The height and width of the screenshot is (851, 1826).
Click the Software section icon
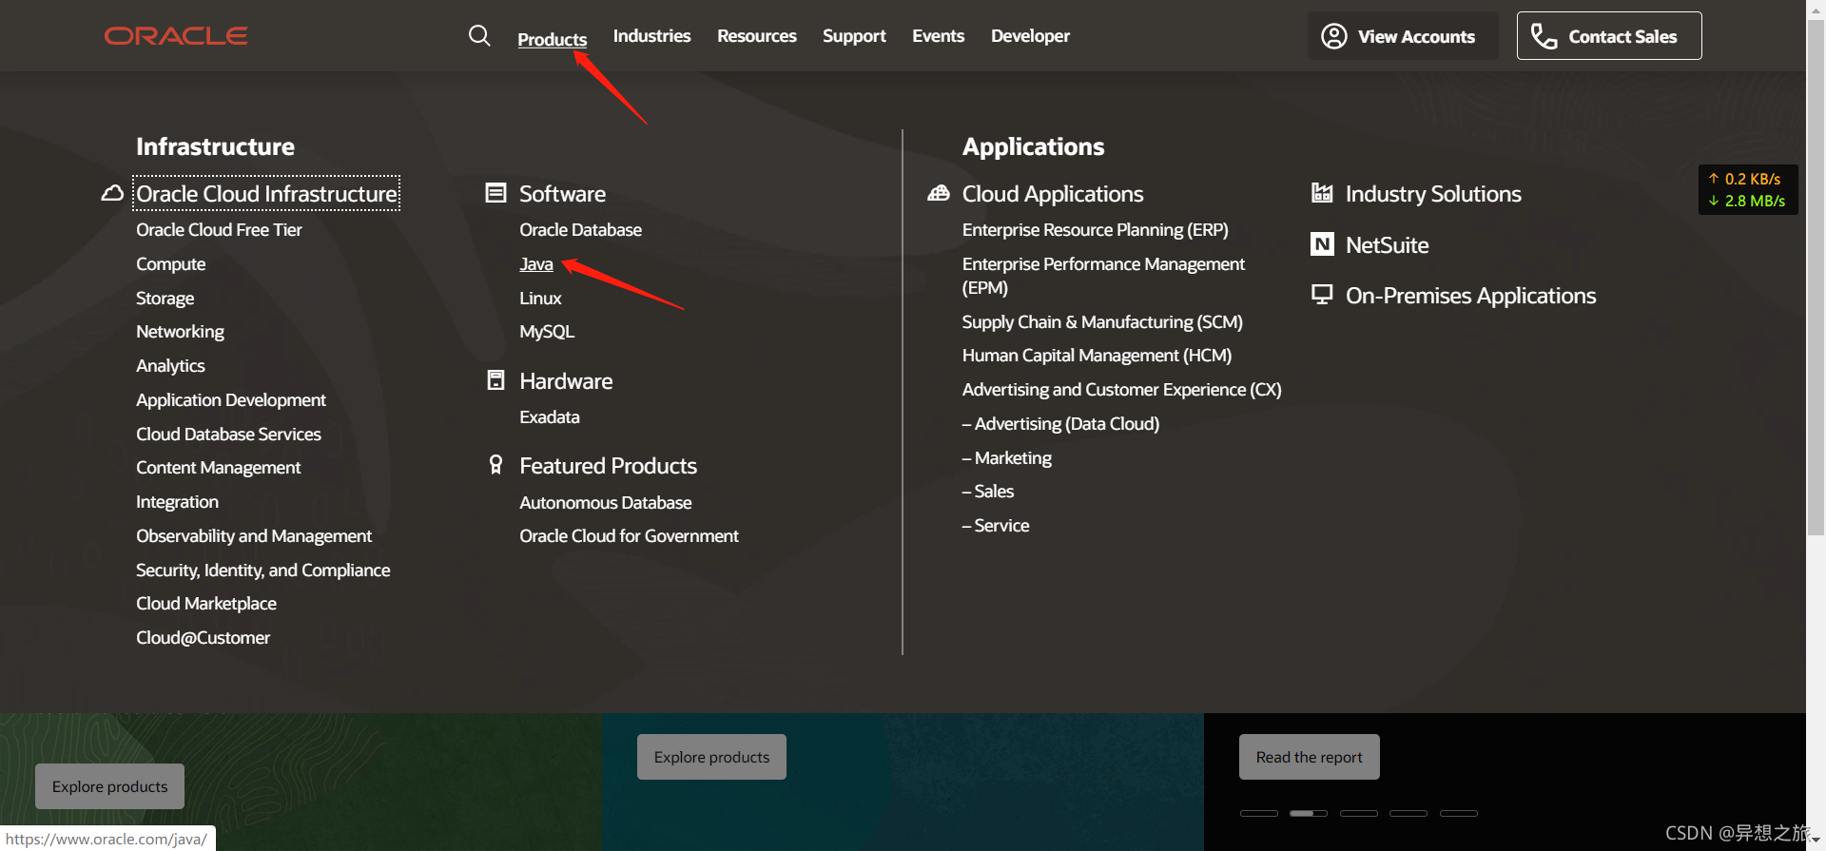click(x=495, y=193)
